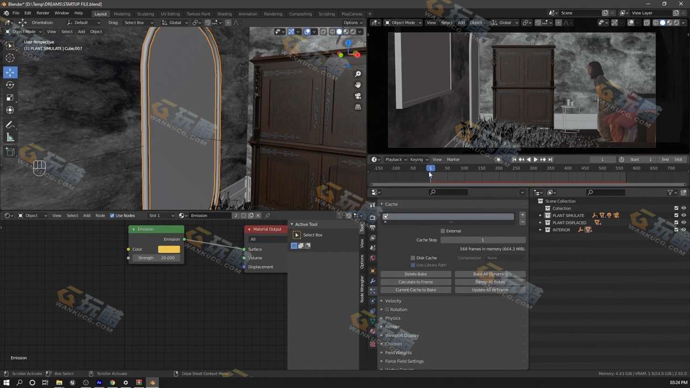Select the Cursor tool in the left 3D viewport

10,58
